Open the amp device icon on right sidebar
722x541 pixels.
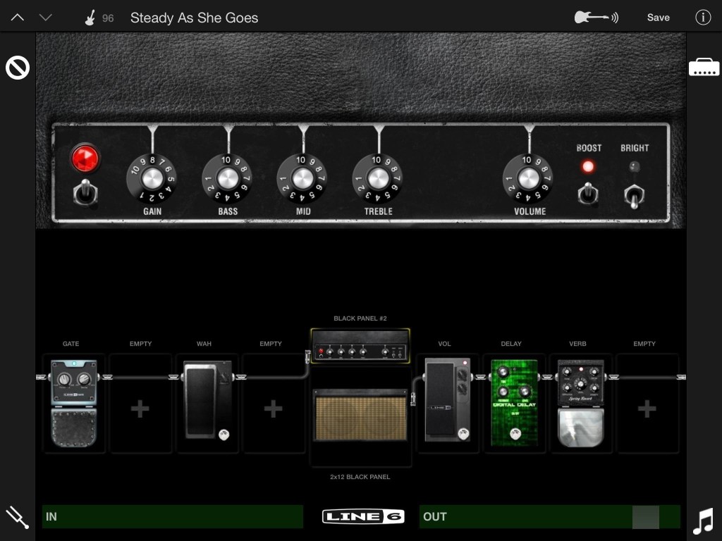click(x=704, y=68)
